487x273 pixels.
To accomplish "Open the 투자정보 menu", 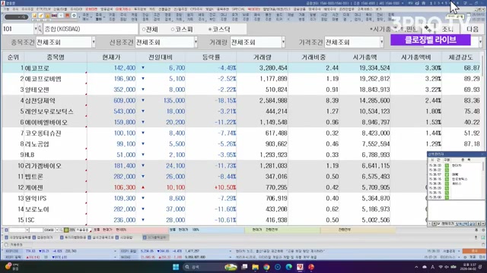I will [140, 9].
